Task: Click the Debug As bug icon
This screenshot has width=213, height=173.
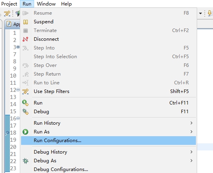Action: click(x=25, y=161)
